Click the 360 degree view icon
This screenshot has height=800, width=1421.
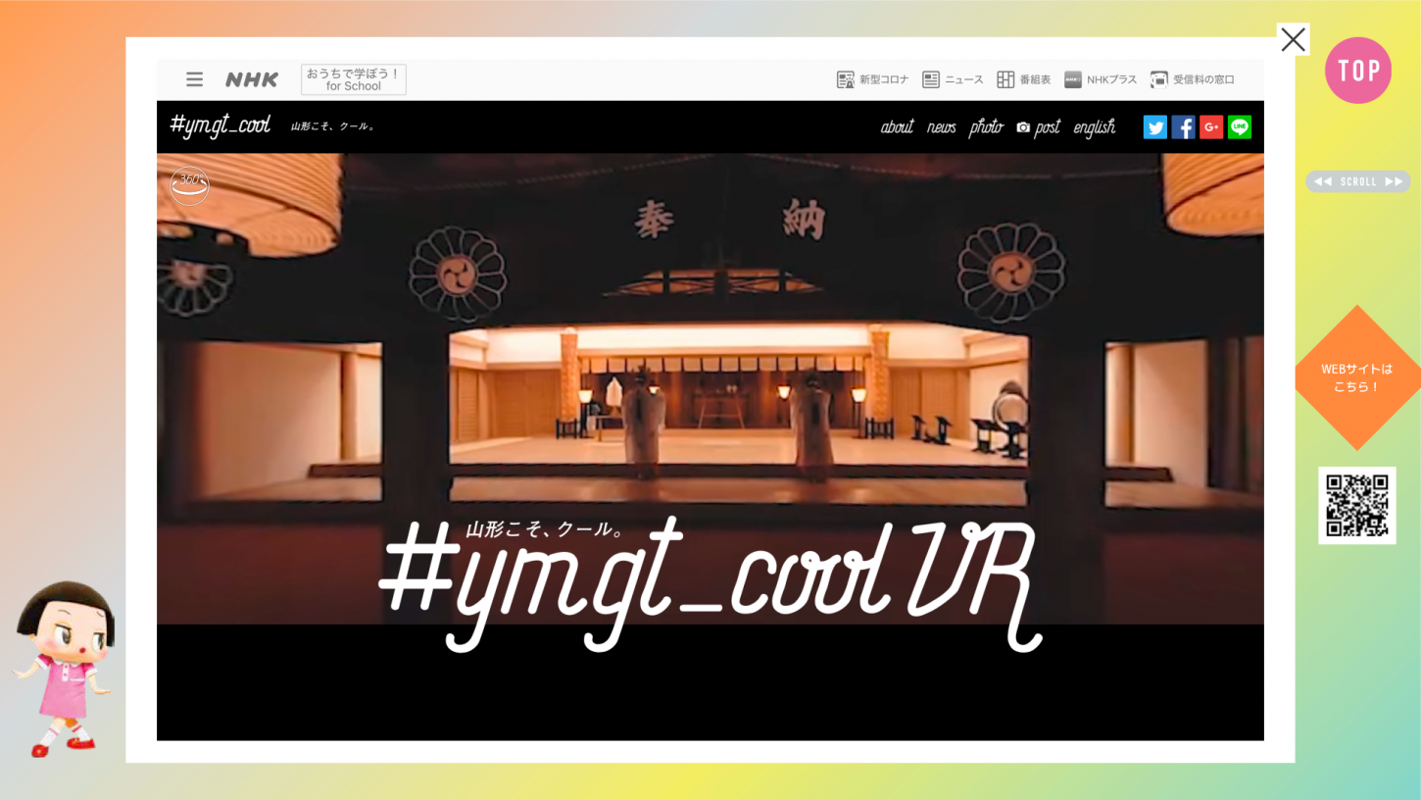coord(189,184)
